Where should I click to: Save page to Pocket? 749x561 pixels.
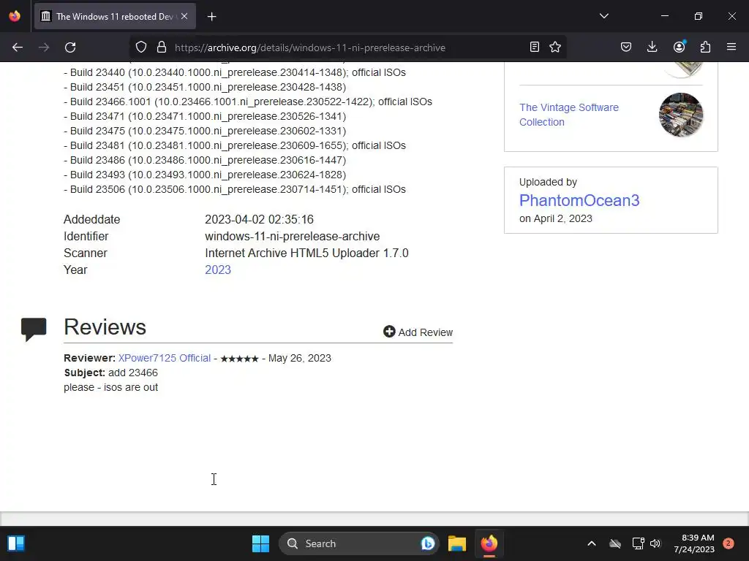pos(626,47)
